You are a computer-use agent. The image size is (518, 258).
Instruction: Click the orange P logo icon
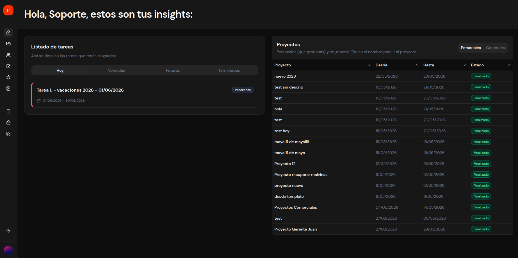pos(8,10)
